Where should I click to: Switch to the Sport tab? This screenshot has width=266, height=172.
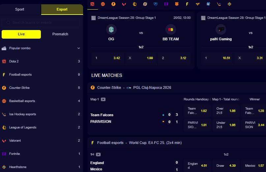click(x=20, y=10)
